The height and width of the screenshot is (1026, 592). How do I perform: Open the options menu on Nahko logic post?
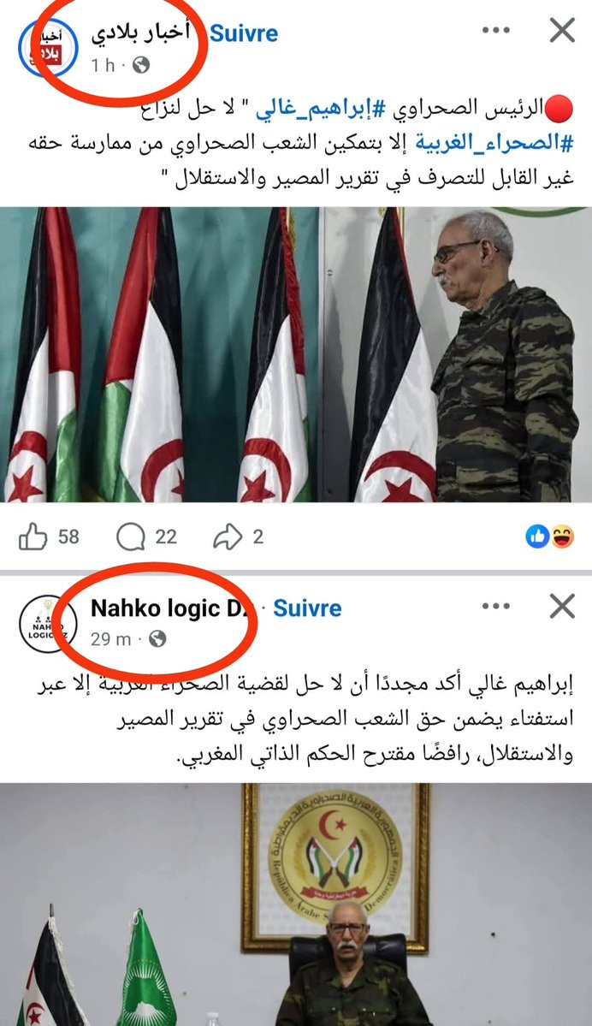pyautogui.click(x=495, y=606)
